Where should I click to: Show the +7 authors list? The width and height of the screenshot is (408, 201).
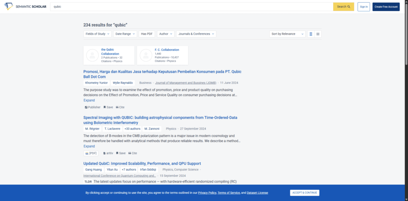129,169
